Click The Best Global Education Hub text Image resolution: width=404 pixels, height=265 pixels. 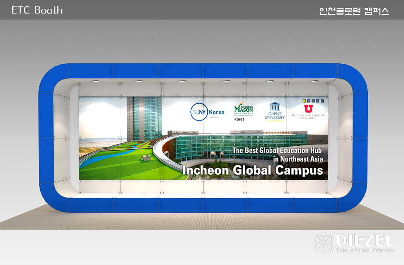pyautogui.click(x=277, y=151)
